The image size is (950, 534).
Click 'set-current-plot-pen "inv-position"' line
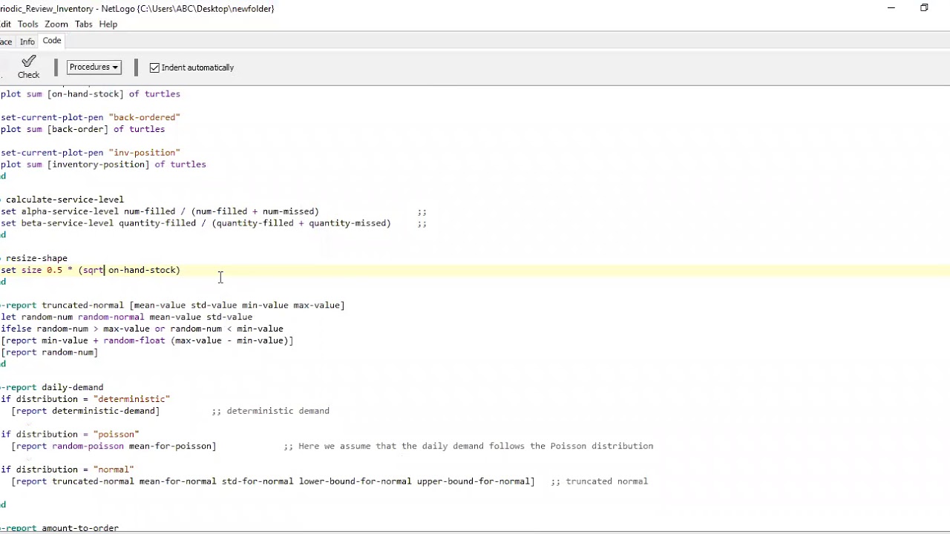91,153
